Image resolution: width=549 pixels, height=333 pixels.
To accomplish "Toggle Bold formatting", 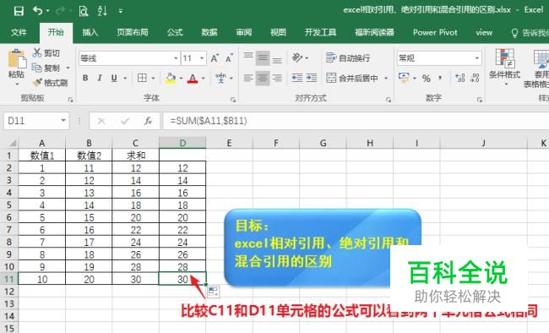I will click(x=85, y=78).
